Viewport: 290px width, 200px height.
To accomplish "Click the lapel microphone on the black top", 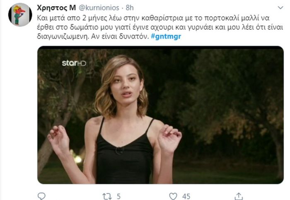I will pos(119,150).
